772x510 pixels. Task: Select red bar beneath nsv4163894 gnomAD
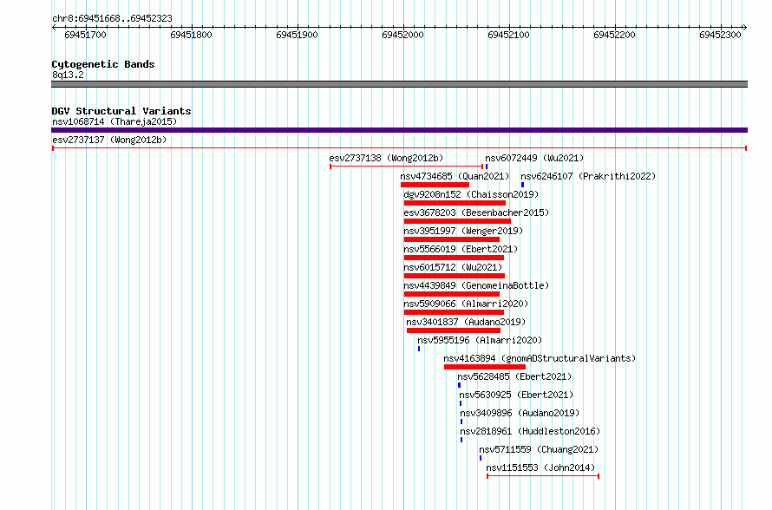point(485,367)
